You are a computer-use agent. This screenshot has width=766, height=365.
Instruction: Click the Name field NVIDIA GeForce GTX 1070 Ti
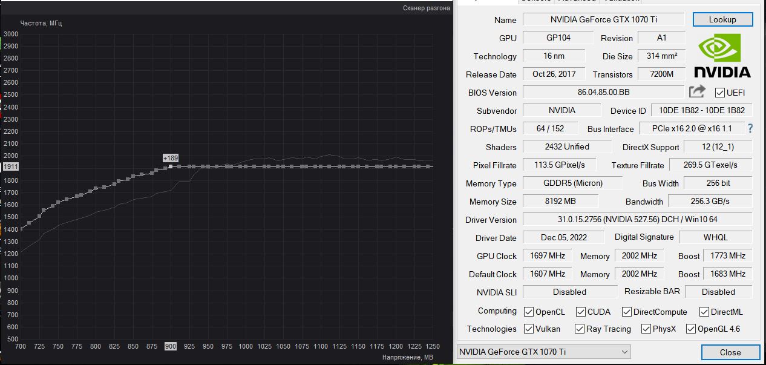[603, 19]
